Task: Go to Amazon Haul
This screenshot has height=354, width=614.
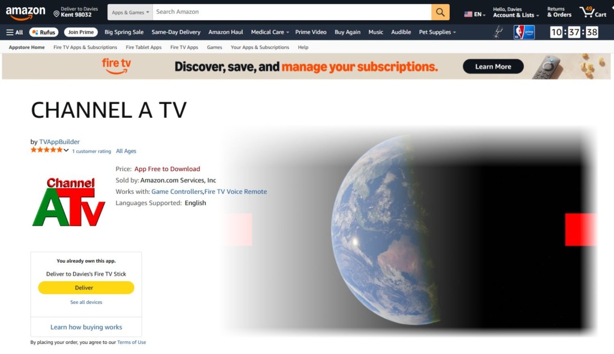Action: click(x=225, y=32)
